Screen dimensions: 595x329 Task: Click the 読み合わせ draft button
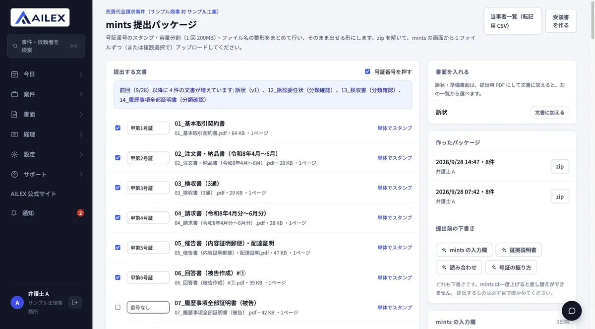click(459, 267)
